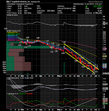Click the TBLT (Daily) 0.39 legend title
The height and width of the screenshot is (111, 109).
click(14, 31)
